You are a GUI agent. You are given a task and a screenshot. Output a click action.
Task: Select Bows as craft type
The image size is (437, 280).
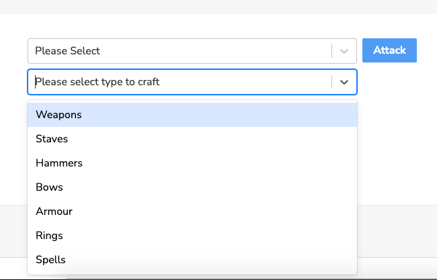coord(192,187)
